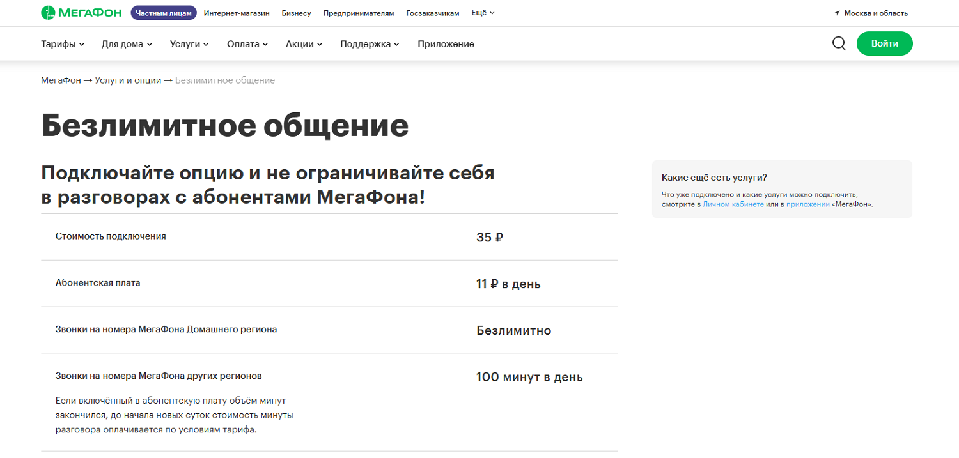Select the Безлимитно value
The image size is (959, 458).
point(513,331)
